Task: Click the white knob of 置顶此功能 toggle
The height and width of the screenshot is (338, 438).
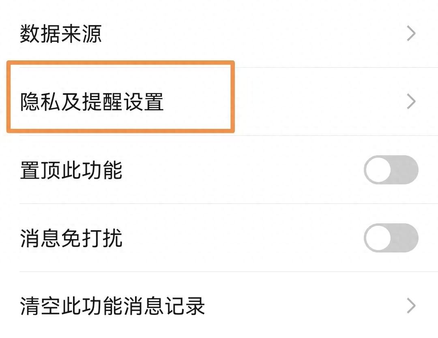Action: [378, 170]
